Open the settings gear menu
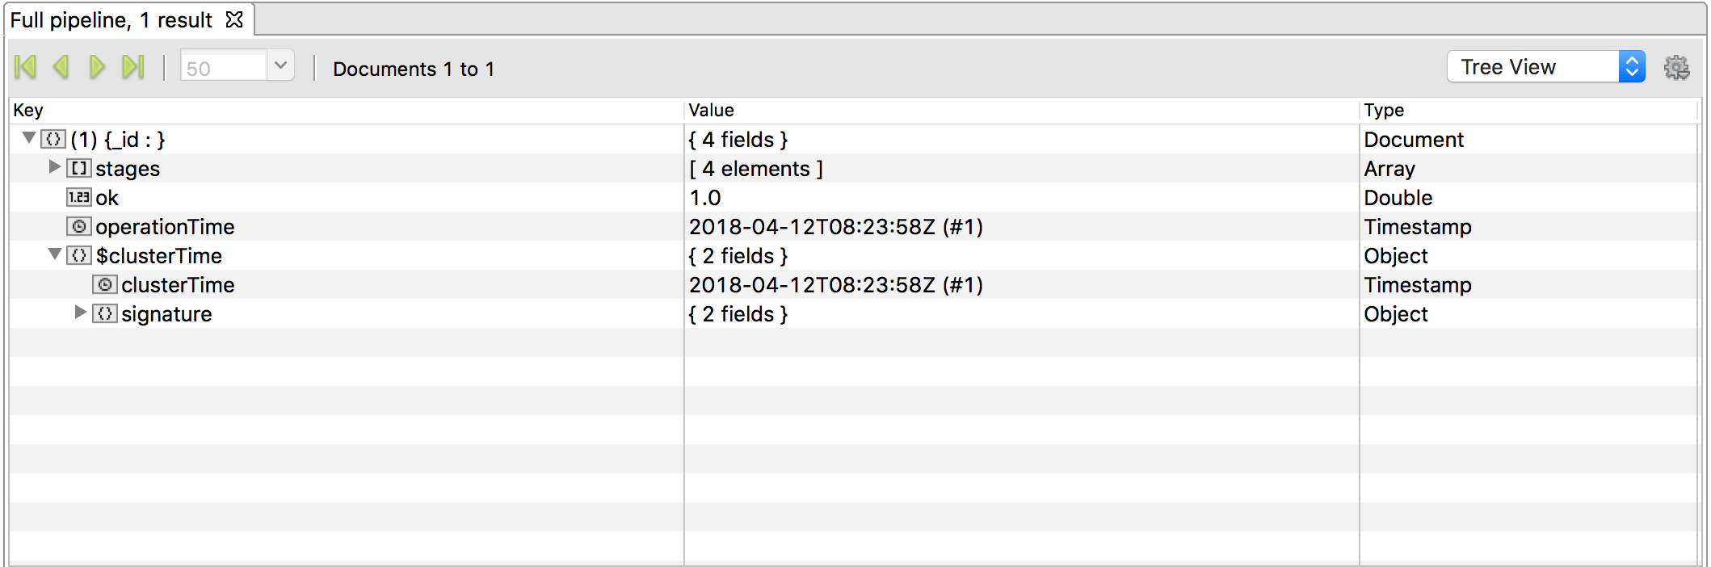Screen dimensions: 1711x567 pos(1676,68)
